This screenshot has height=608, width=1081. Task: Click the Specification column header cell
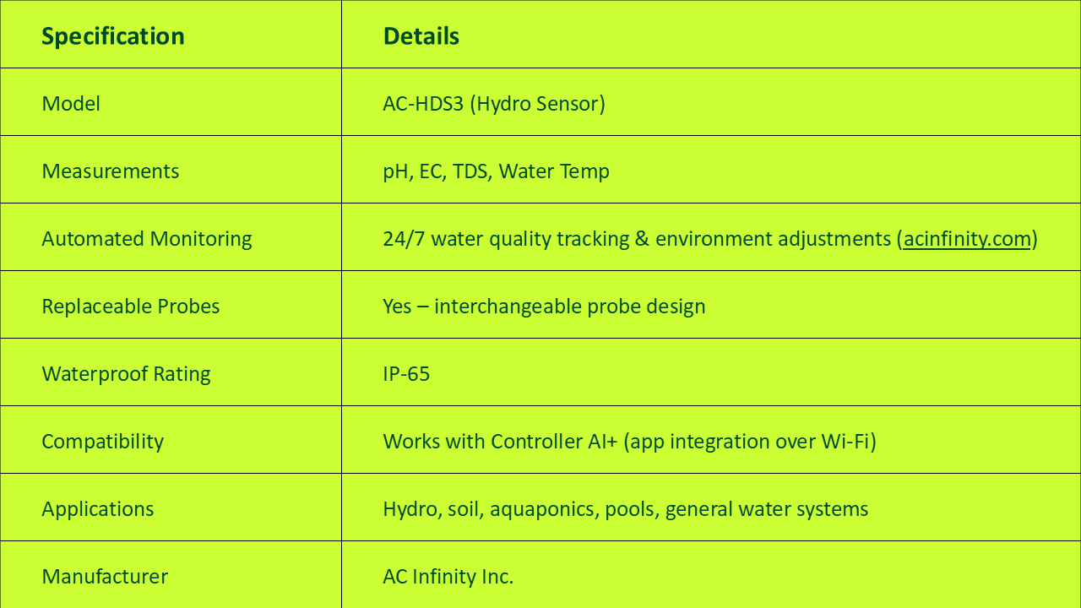pos(113,36)
